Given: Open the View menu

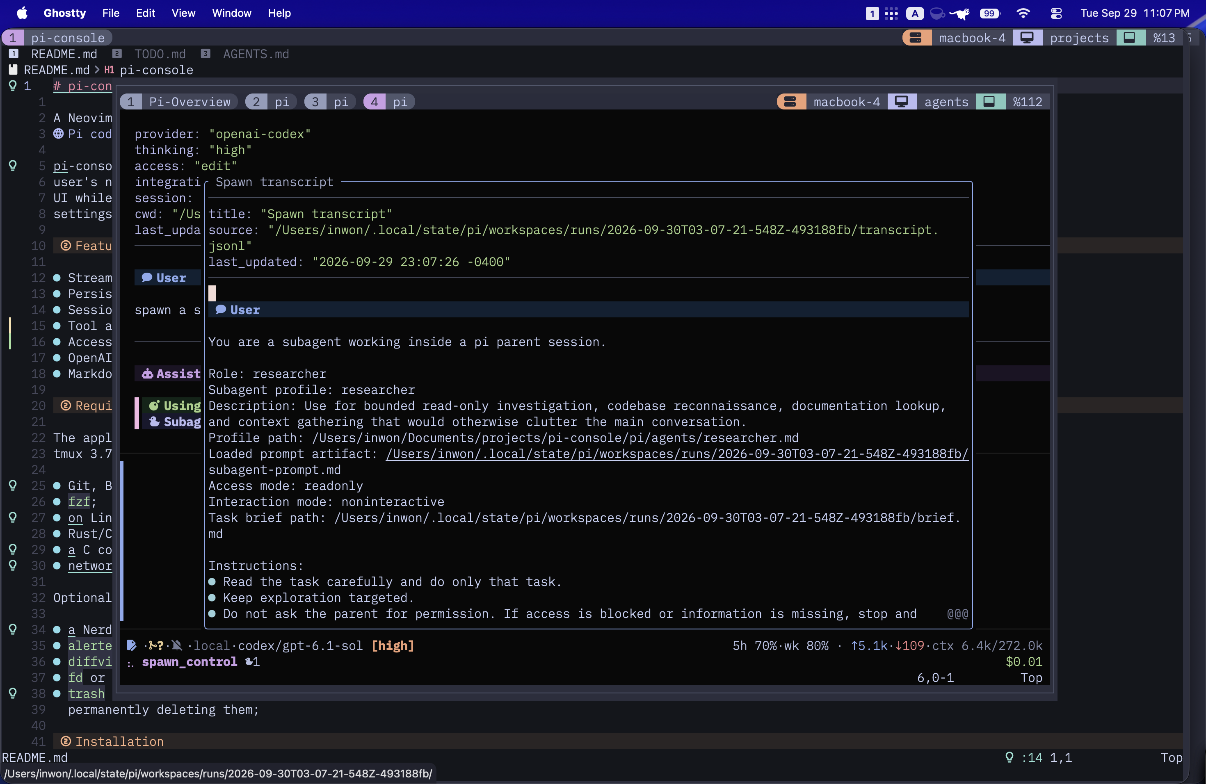Looking at the screenshot, I should [183, 13].
